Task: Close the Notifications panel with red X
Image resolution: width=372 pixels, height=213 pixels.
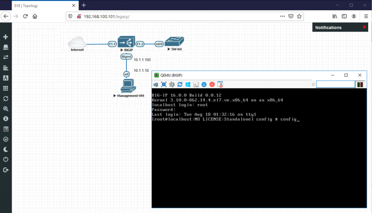Action: point(364,27)
